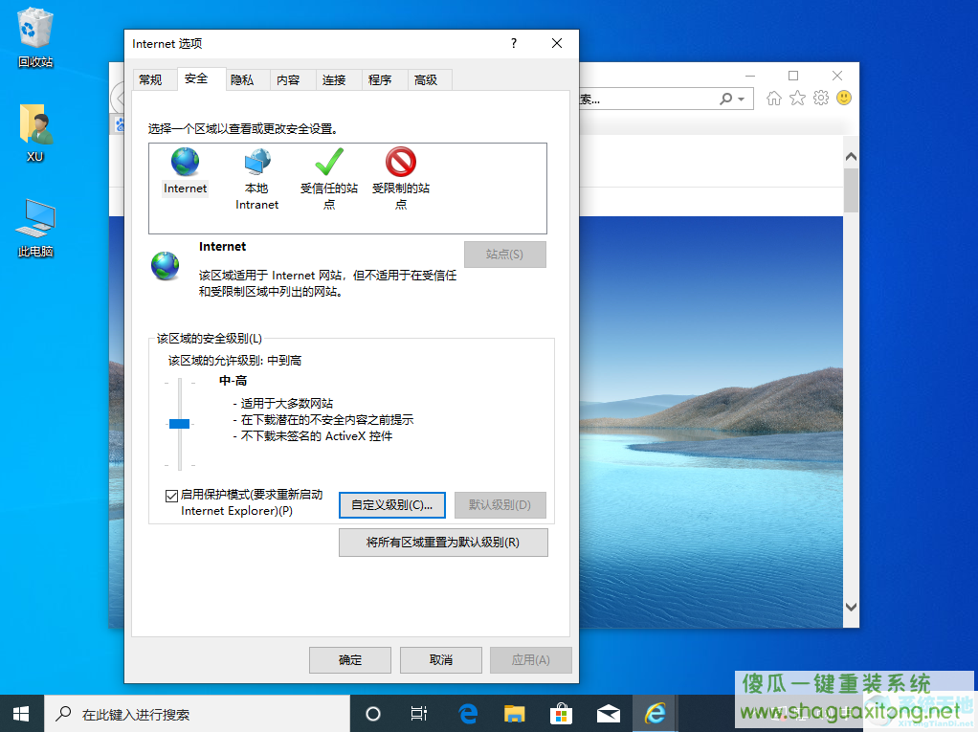Select the 本地 Intranet zone icon
978x732 pixels.
tap(257, 162)
